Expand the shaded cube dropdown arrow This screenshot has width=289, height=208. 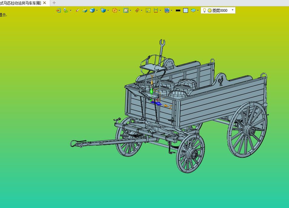click(97, 11)
